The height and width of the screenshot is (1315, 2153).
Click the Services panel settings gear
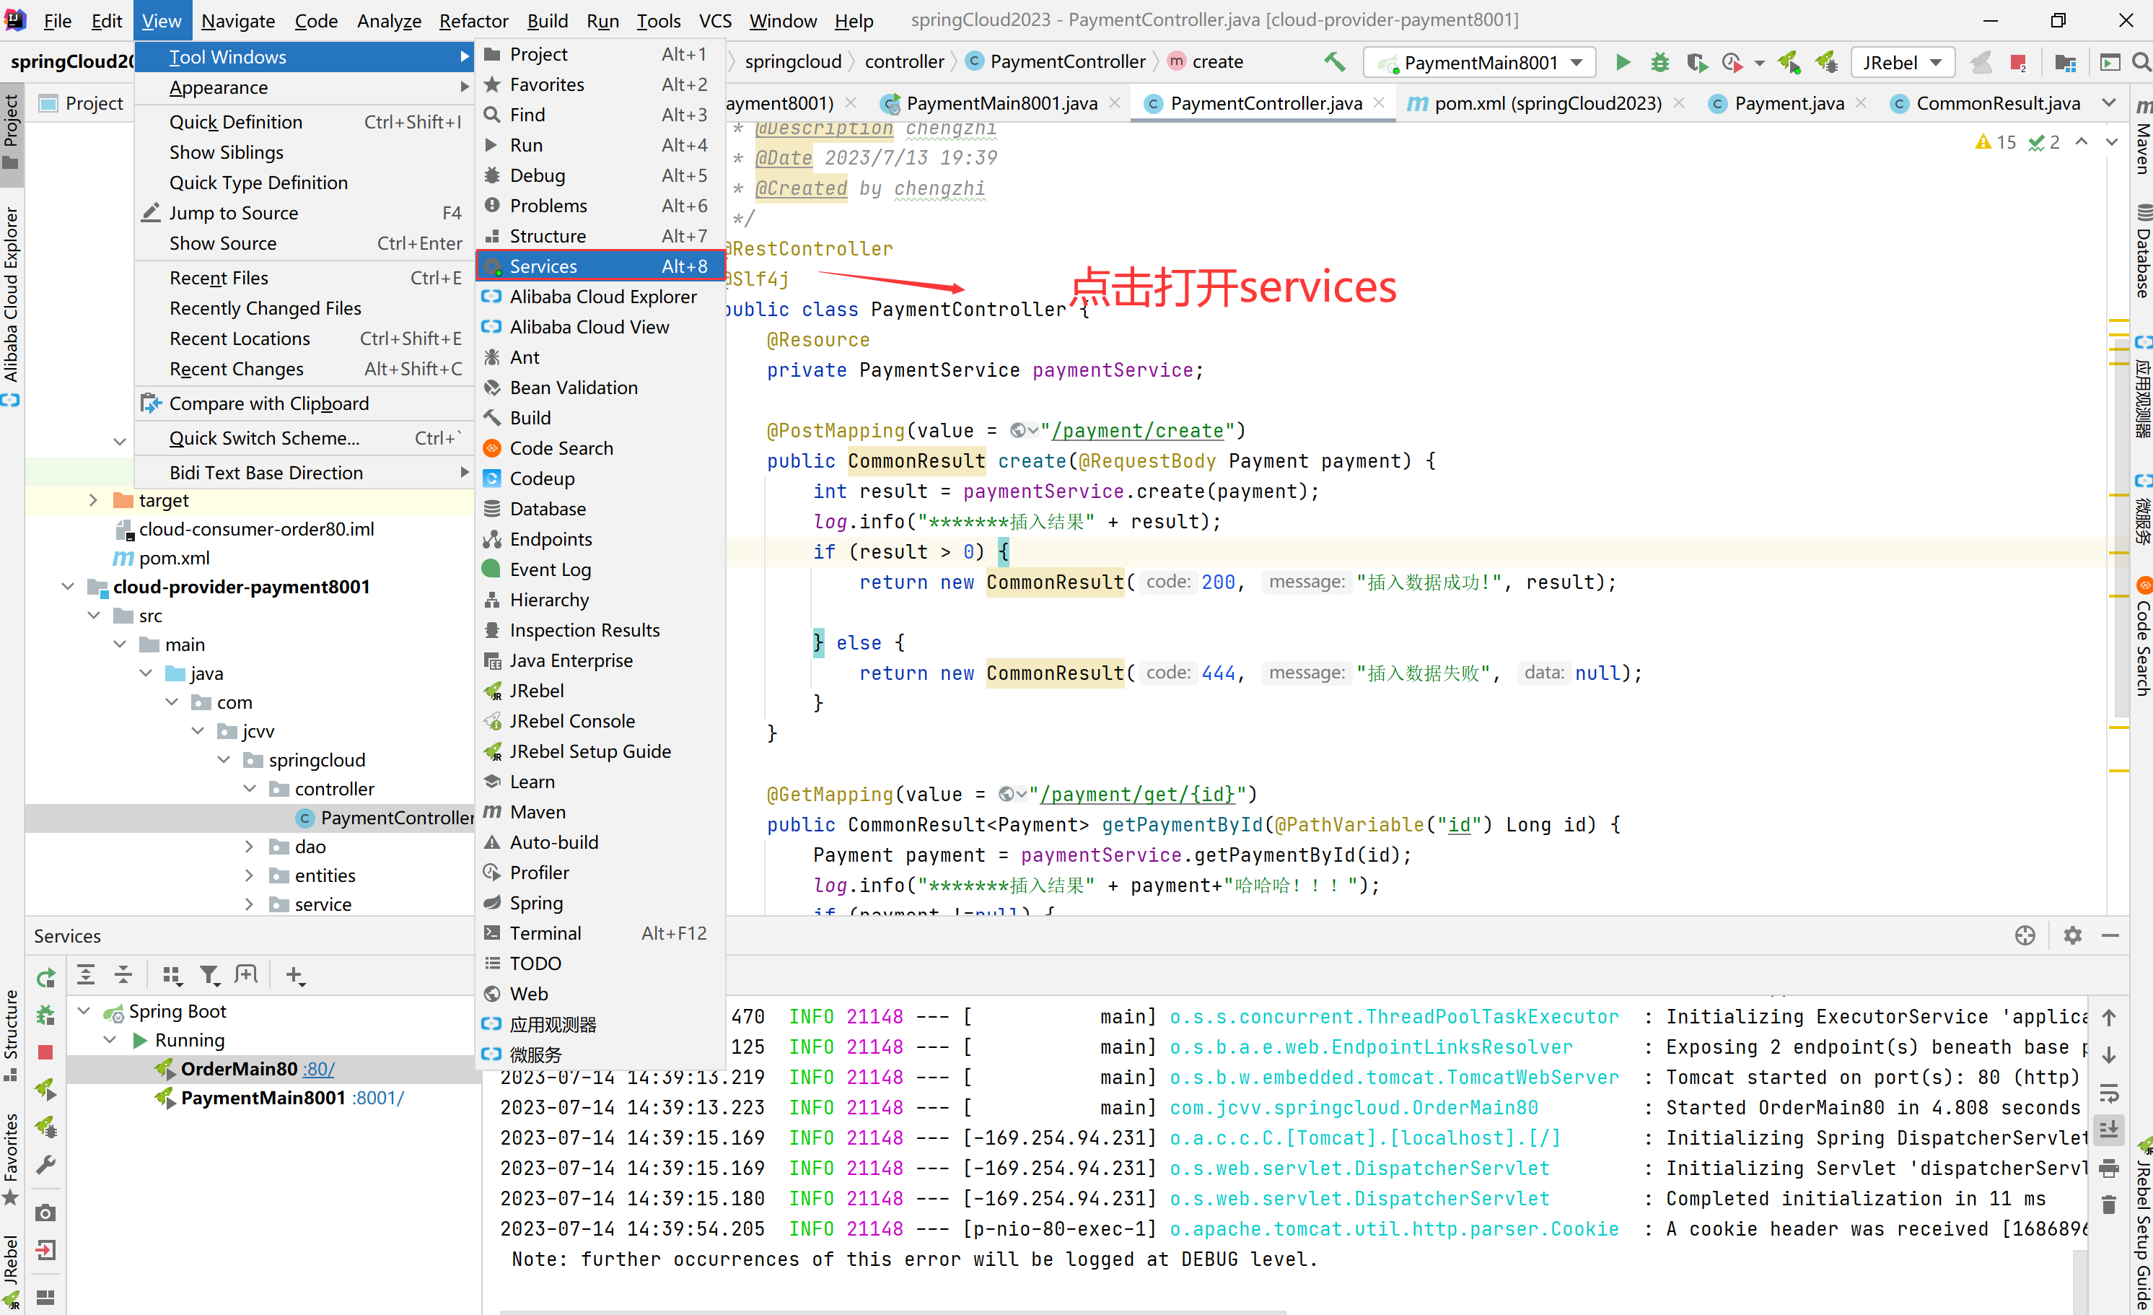pyautogui.click(x=2073, y=935)
